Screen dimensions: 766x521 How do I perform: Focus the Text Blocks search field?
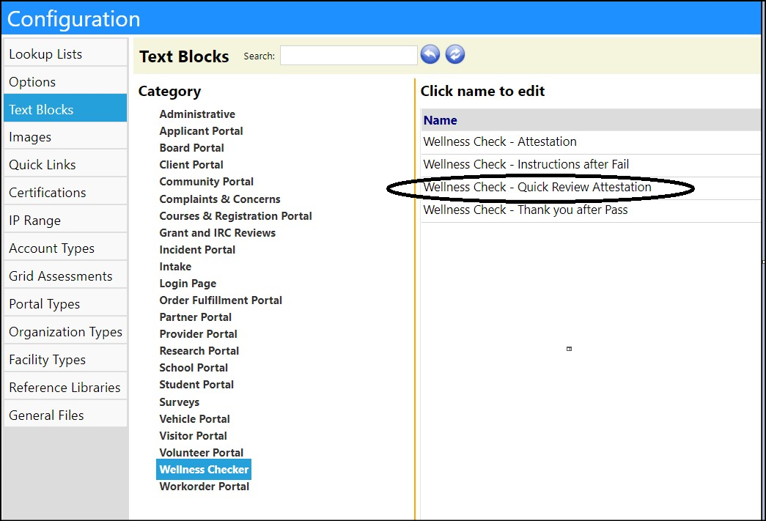[348, 55]
